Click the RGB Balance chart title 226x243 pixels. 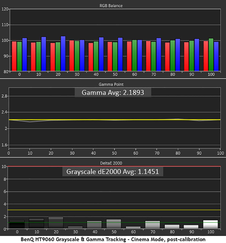[113, 5]
